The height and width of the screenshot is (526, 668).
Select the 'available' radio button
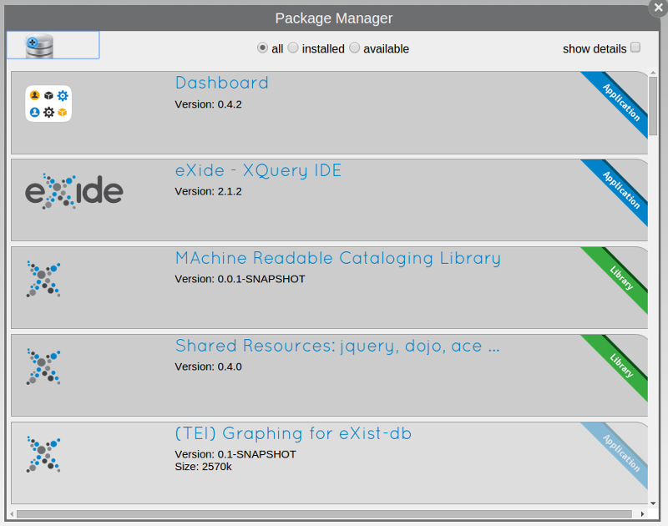pos(354,48)
